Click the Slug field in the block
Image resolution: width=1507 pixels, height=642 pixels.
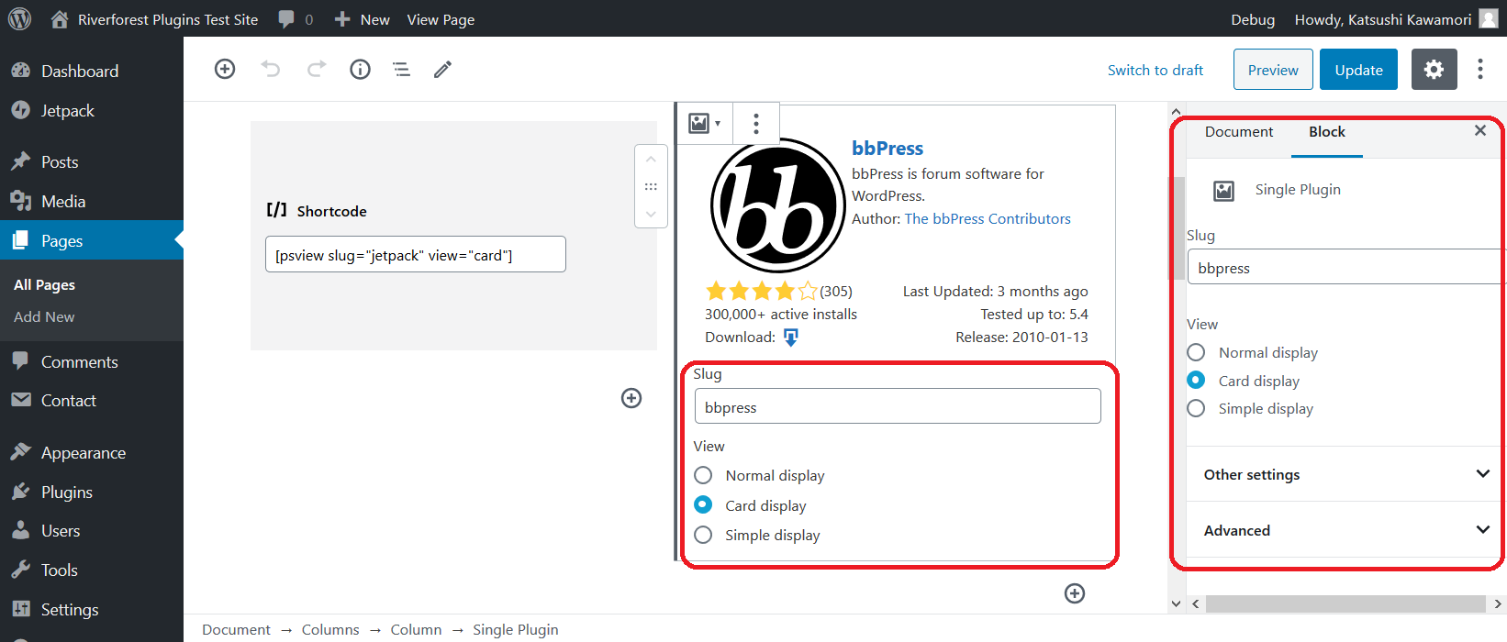point(898,406)
